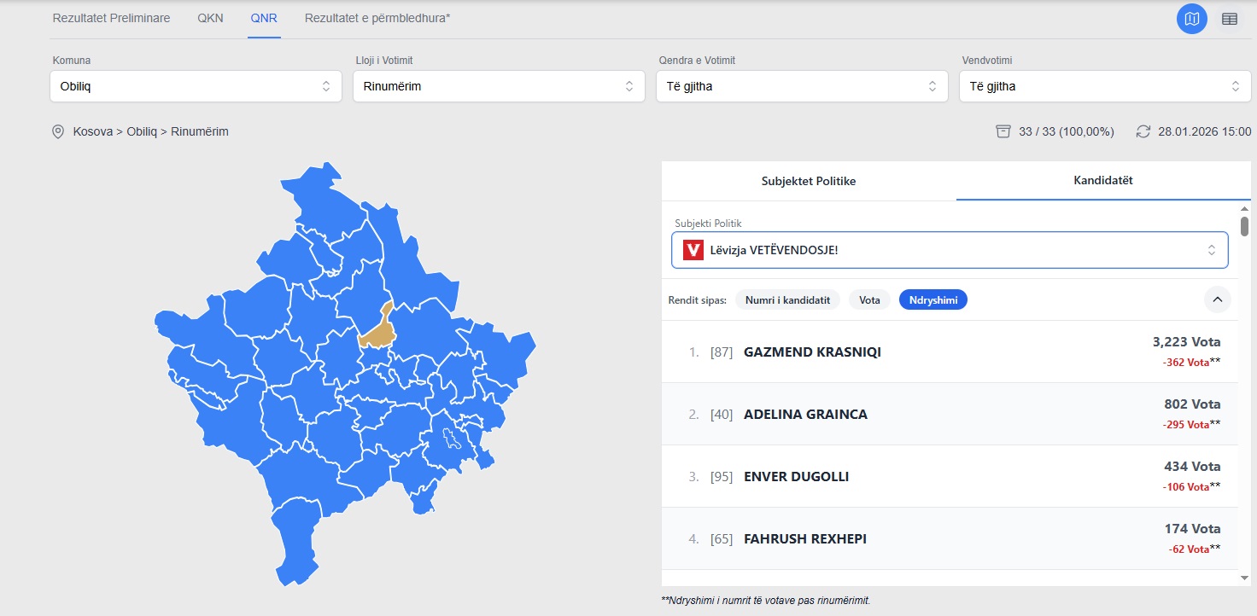Open the Vendvotimi dropdown
This screenshot has height=616, width=1257.
pos(1104,86)
